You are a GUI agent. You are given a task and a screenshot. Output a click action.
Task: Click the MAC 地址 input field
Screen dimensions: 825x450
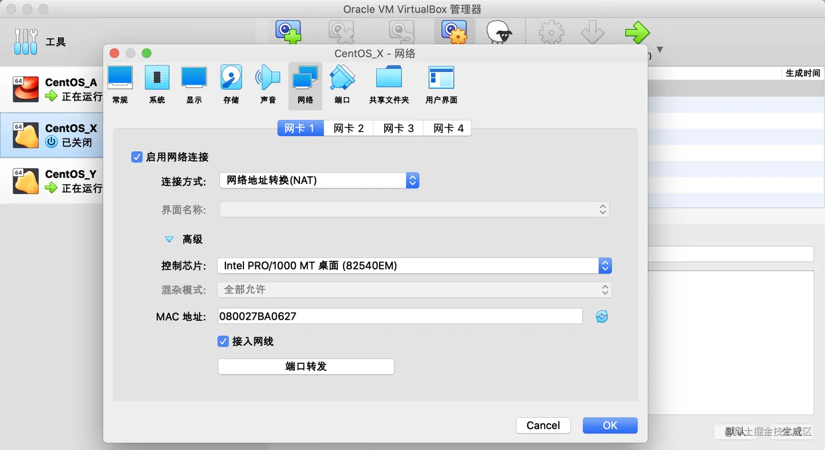400,316
